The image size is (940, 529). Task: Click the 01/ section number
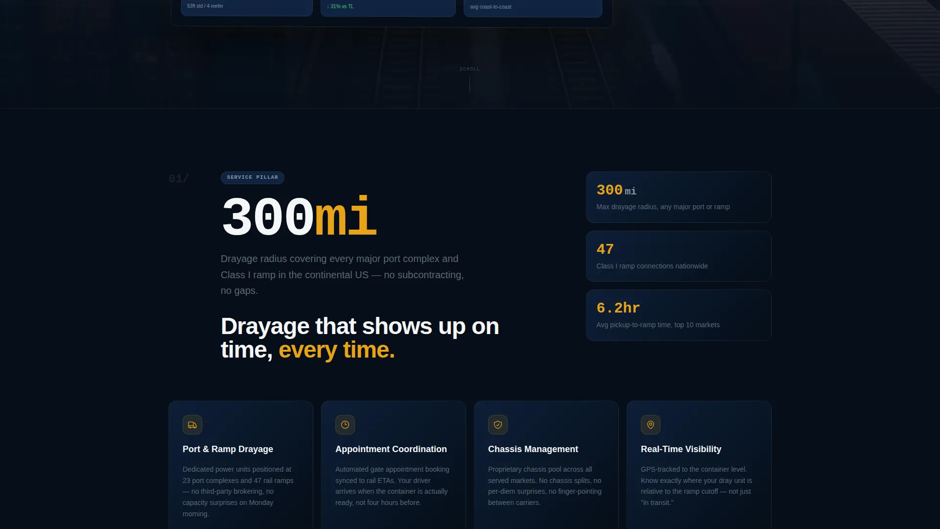(x=179, y=178)
